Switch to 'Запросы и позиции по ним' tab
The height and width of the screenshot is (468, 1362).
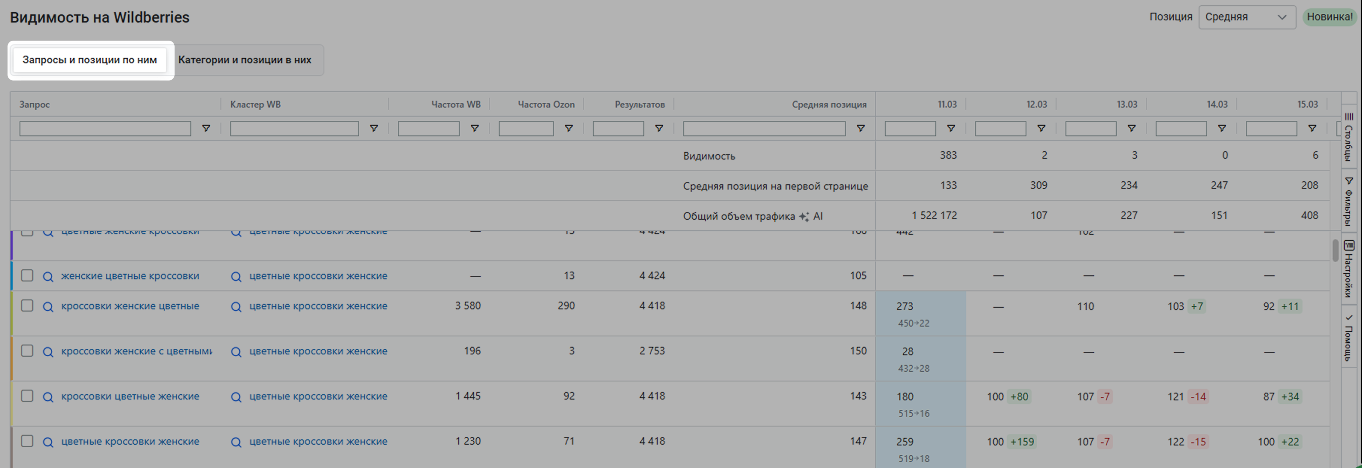coord(89,60)
